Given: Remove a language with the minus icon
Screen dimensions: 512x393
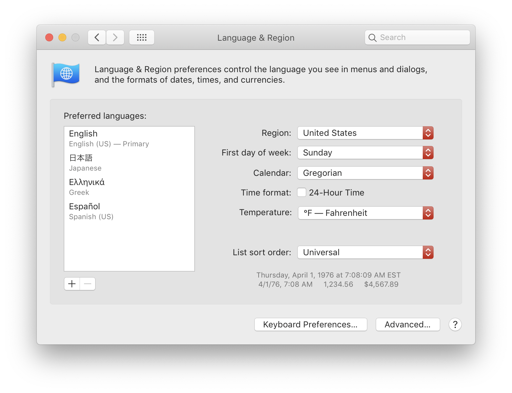Looking at the screenshot, I should click(x=87, y=283).
